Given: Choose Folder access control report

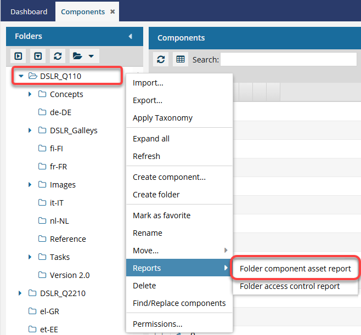Looking at the screenshot, I should pyautogui.click(x=290, y=286).
